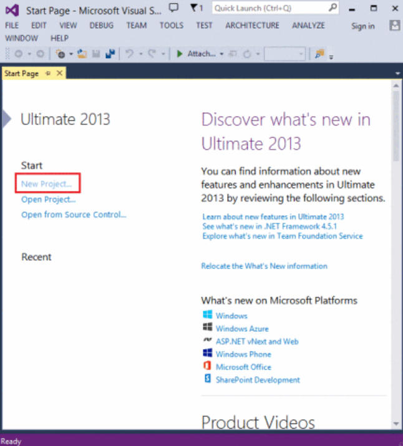
Task: Click the Save All toolbar icon
Action: click(110, 54)
